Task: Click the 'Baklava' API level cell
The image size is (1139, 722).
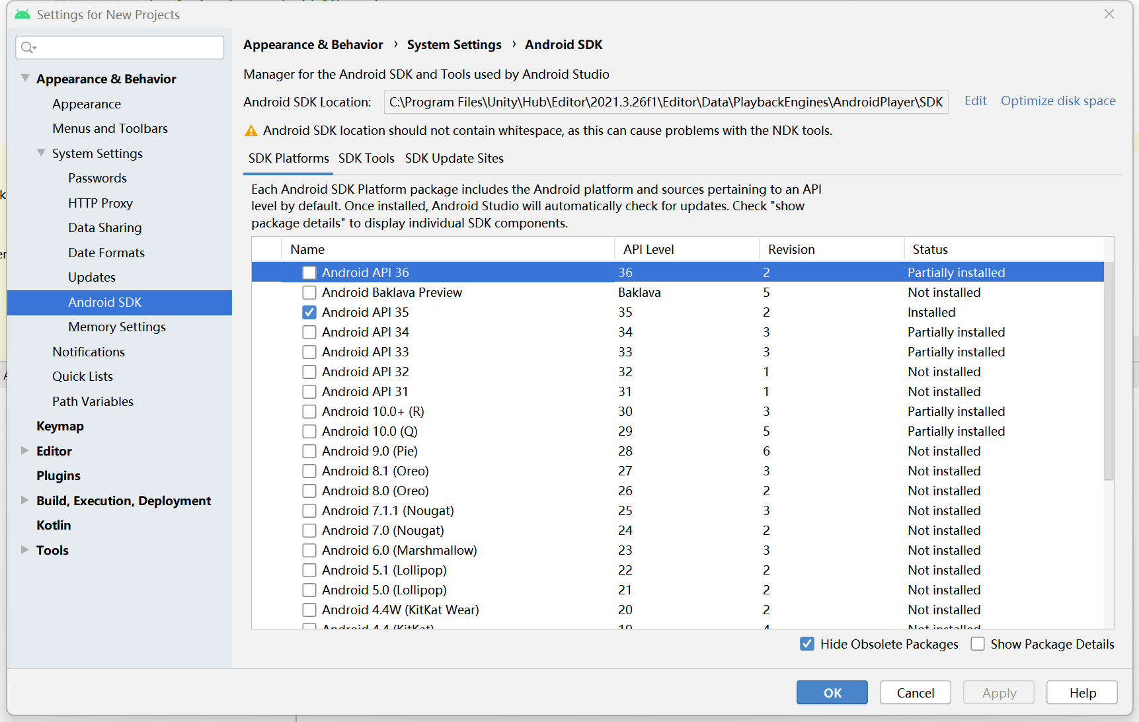Action: (639, 292)
